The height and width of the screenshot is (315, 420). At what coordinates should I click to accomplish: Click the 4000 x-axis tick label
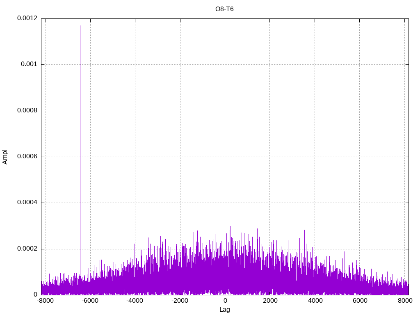315,301
